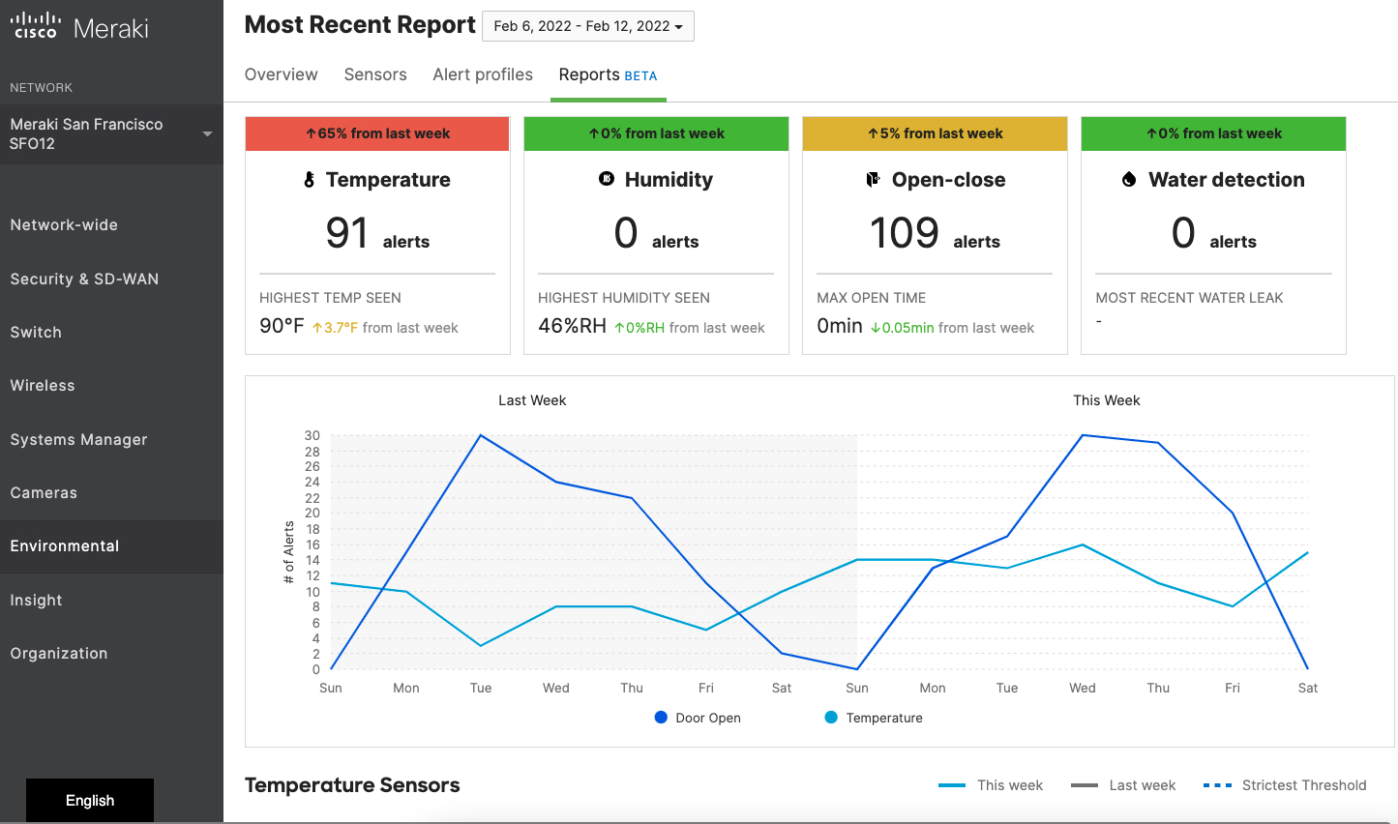This screenshot has height=824, width=1398.
Task: Open the Alert profiles tab
Action: click(x=483, y=74)
